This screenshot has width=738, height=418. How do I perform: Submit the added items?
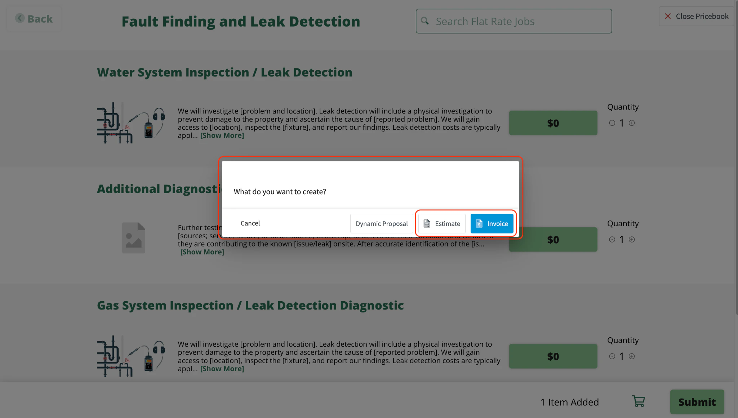[x=697, y=402]
